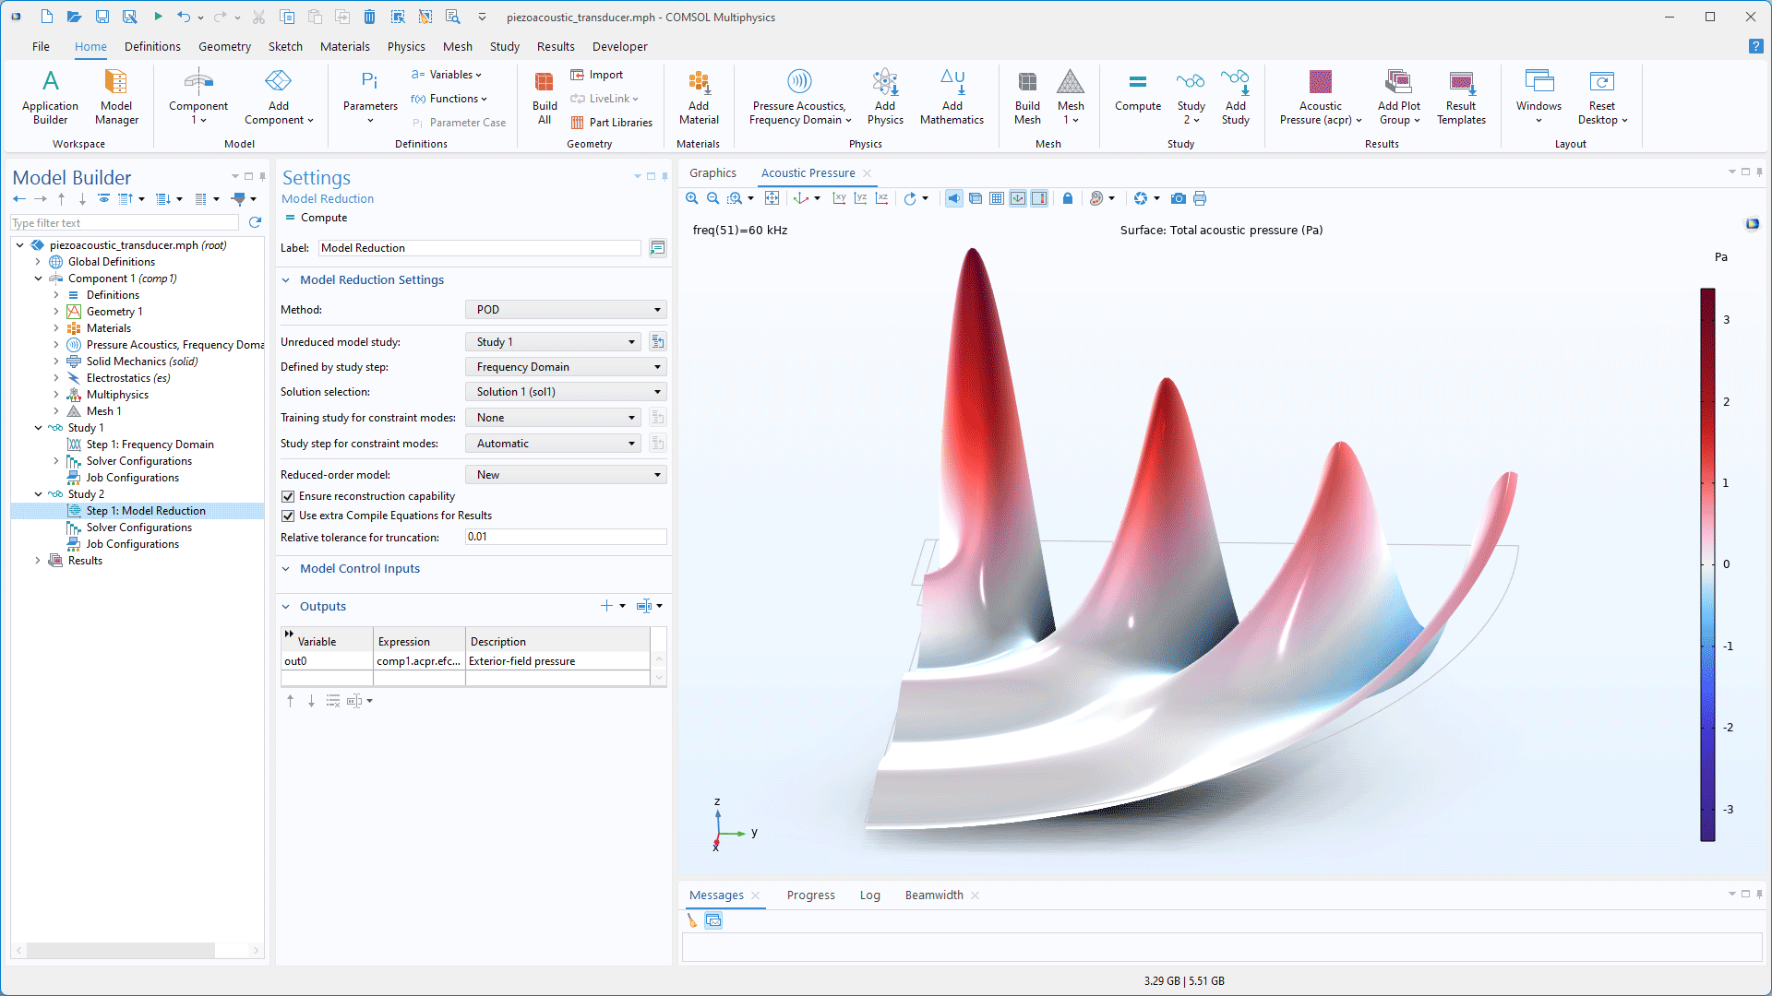Toggle the scene light button in graphics toolbar
The width and height of the screenshot is (1772, 996).
tap(953, 198)
